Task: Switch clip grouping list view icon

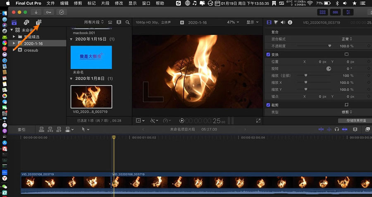Action: [110, 22]
